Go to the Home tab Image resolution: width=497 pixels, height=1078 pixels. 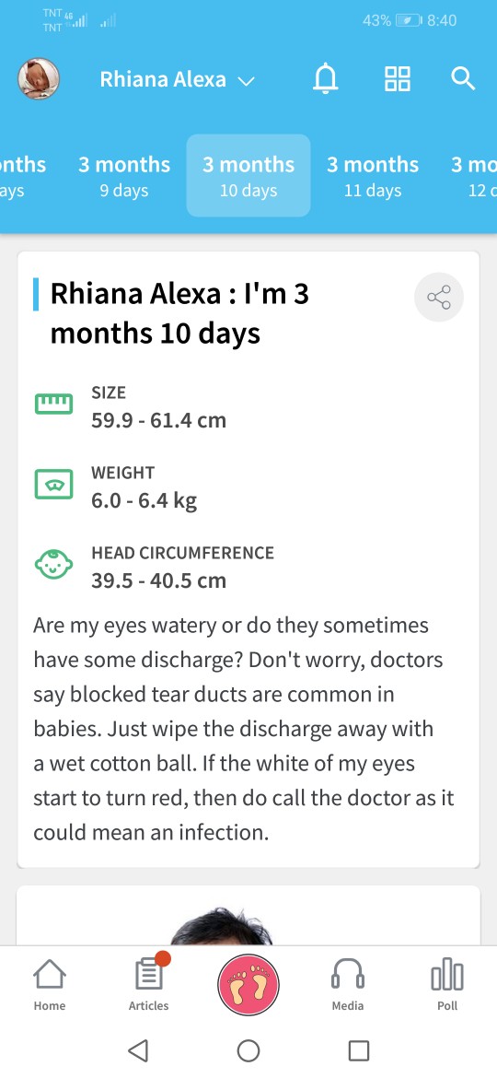[50, 985]
